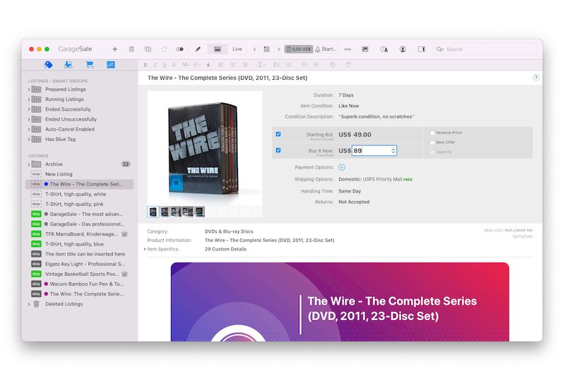Screen dimensions: 565x371
Task: Enable the Reserve Price checkbox
Action: point(432,133)
